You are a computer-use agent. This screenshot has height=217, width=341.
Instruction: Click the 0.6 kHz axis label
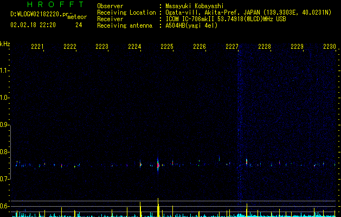click(4, 206)
